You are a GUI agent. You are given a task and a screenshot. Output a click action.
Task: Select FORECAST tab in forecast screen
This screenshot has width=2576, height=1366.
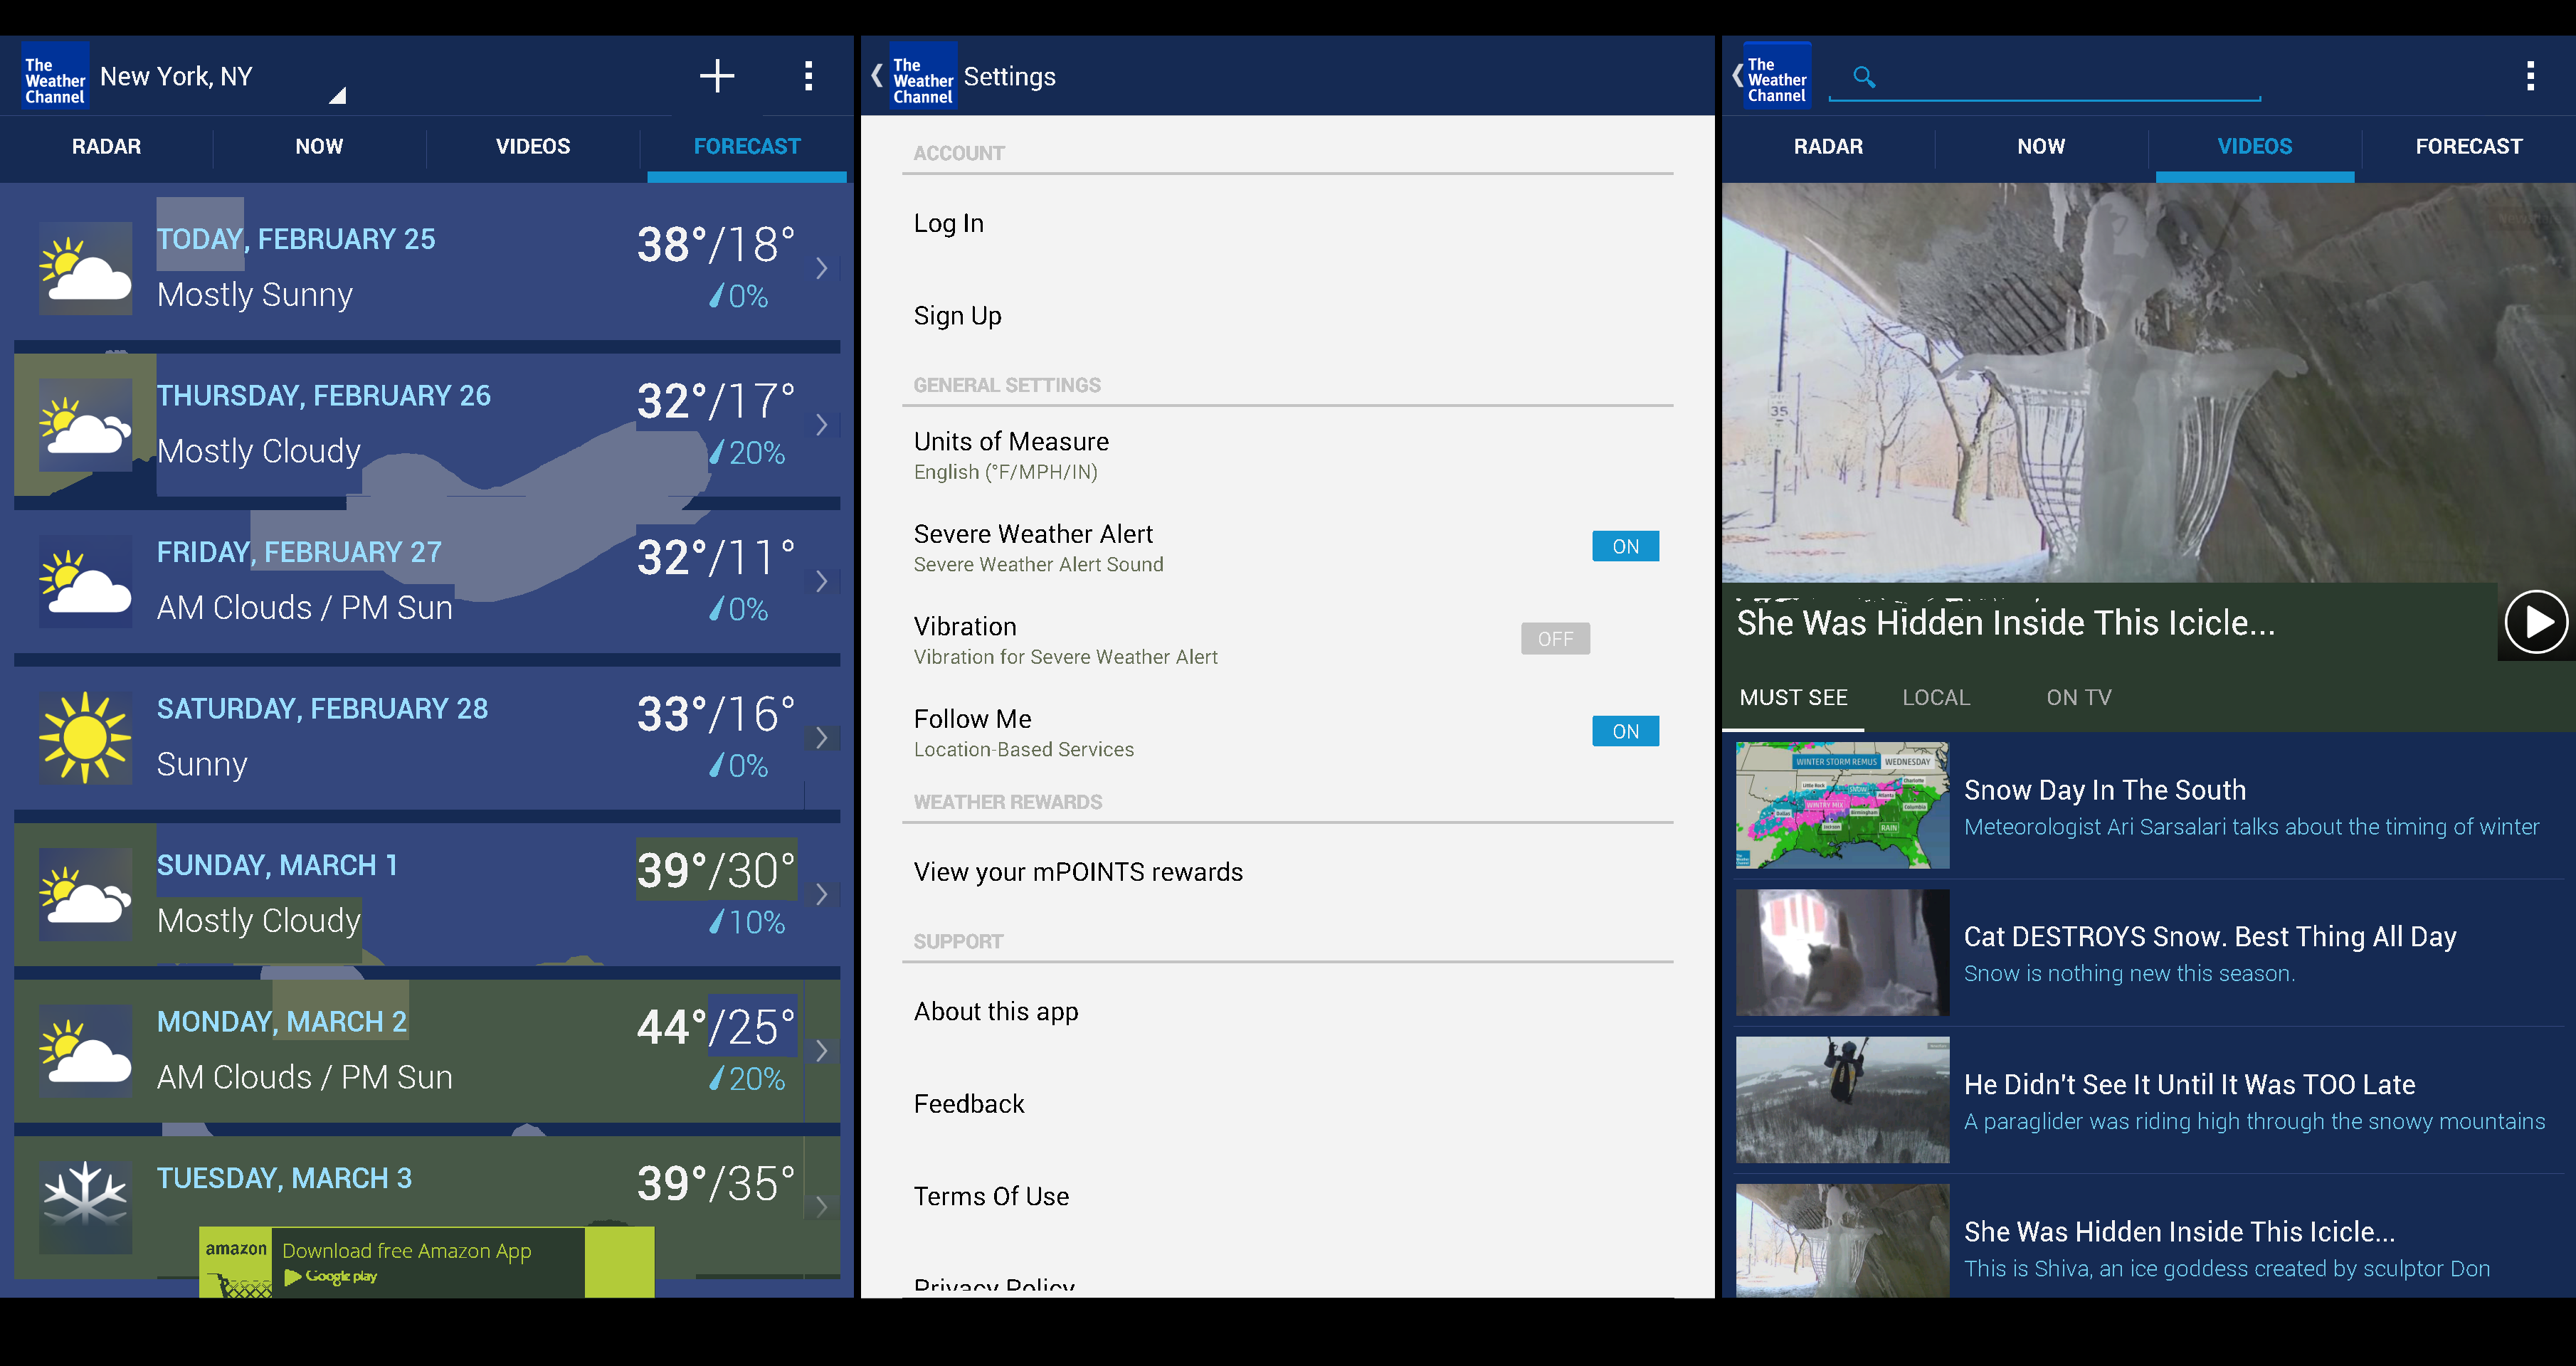point(747,147)
